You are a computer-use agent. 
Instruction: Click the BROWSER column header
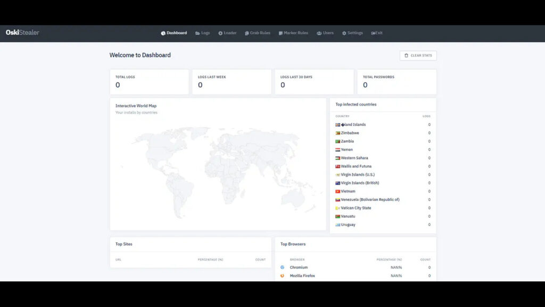coord(297,260)
